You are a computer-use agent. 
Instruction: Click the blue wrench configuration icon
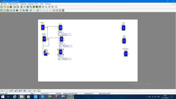(31, 7)
